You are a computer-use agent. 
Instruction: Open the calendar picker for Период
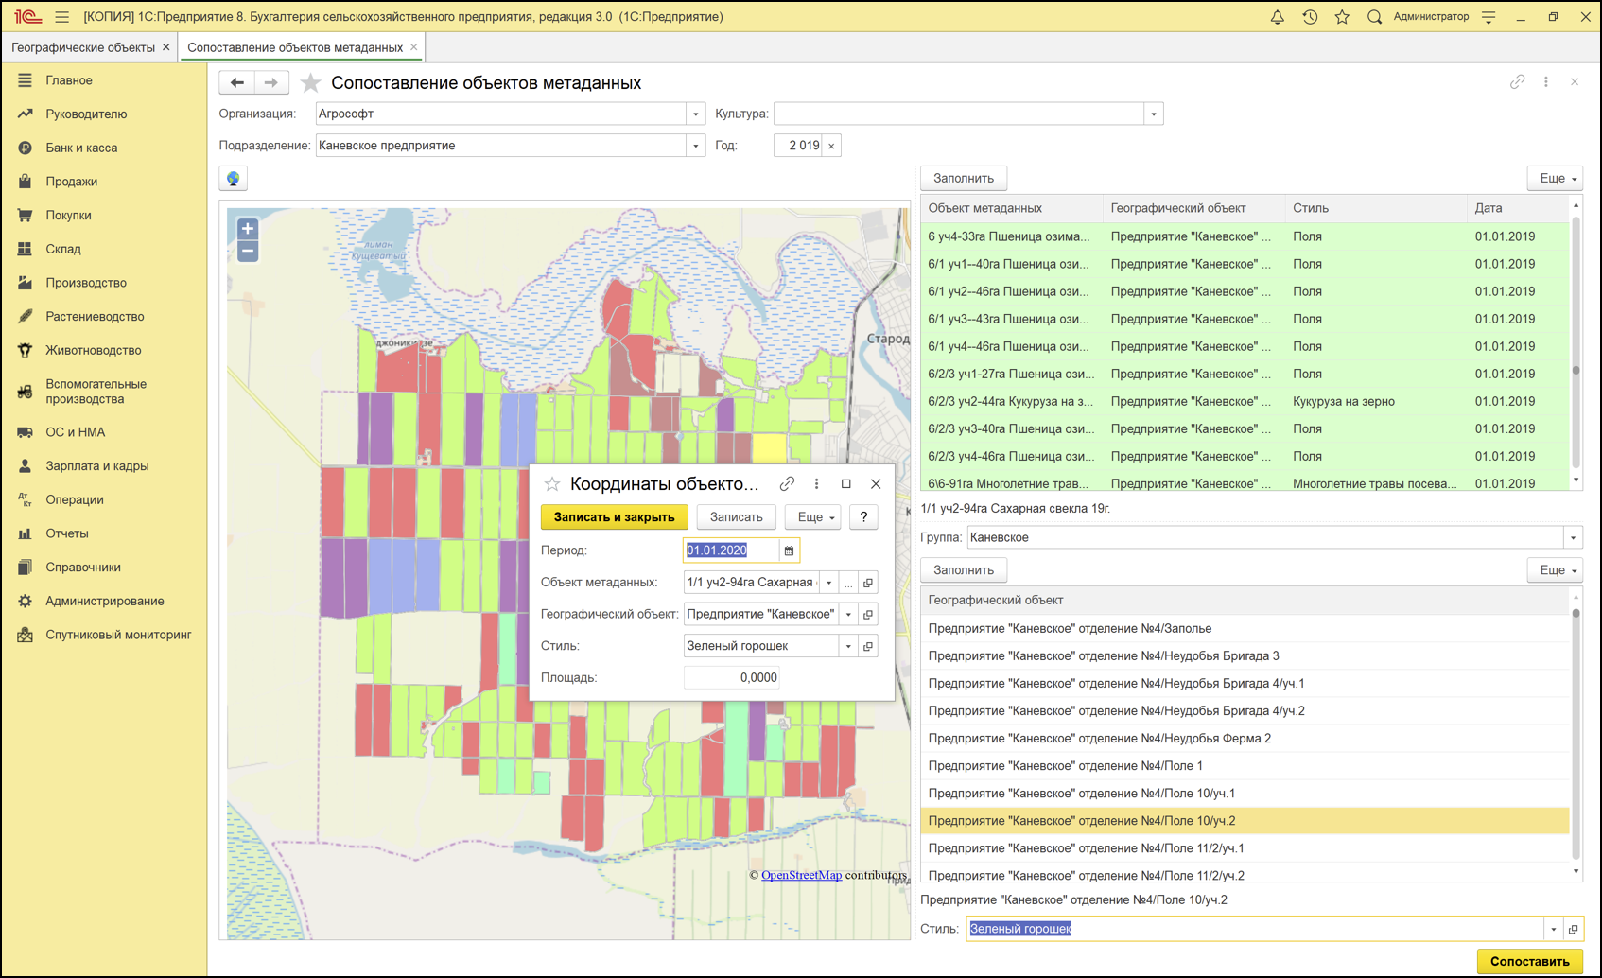tap(789, 550)
